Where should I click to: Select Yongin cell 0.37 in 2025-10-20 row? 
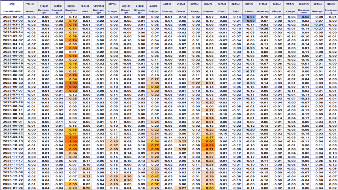[112, 145]
